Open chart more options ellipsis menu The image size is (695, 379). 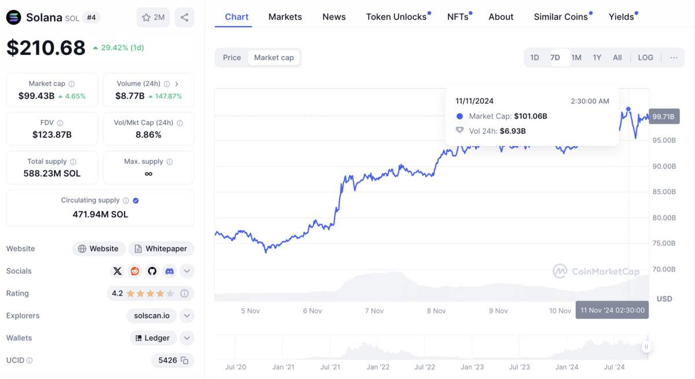(674, 57)
